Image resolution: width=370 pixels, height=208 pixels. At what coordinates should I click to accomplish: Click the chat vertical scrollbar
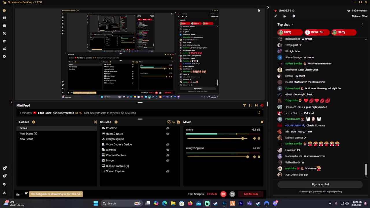366,169
